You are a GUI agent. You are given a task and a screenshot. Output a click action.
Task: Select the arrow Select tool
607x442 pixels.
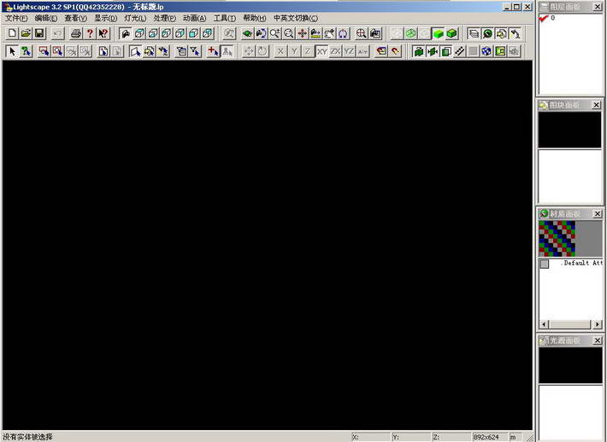pos(12,51)
